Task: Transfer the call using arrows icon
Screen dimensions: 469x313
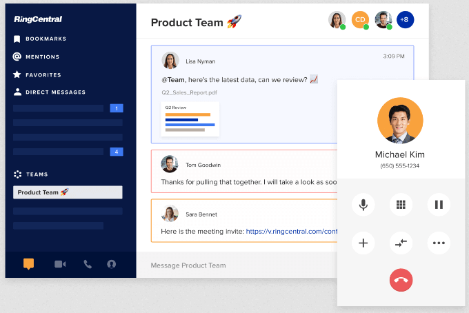Action: pyautogui.click(x=401, y=243)
